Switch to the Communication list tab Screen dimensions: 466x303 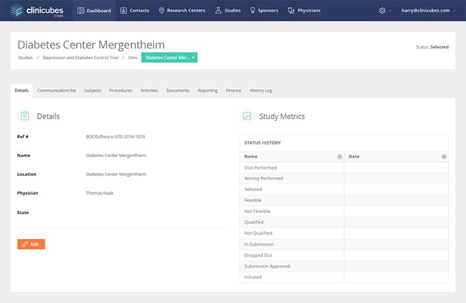[57, 91]
